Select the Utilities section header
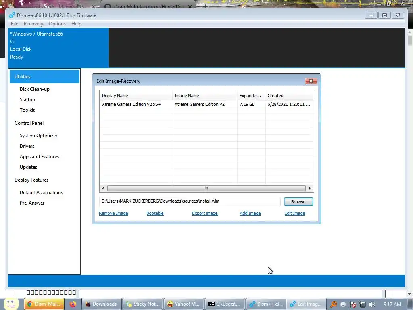The image size is (413, 310). 44,76
